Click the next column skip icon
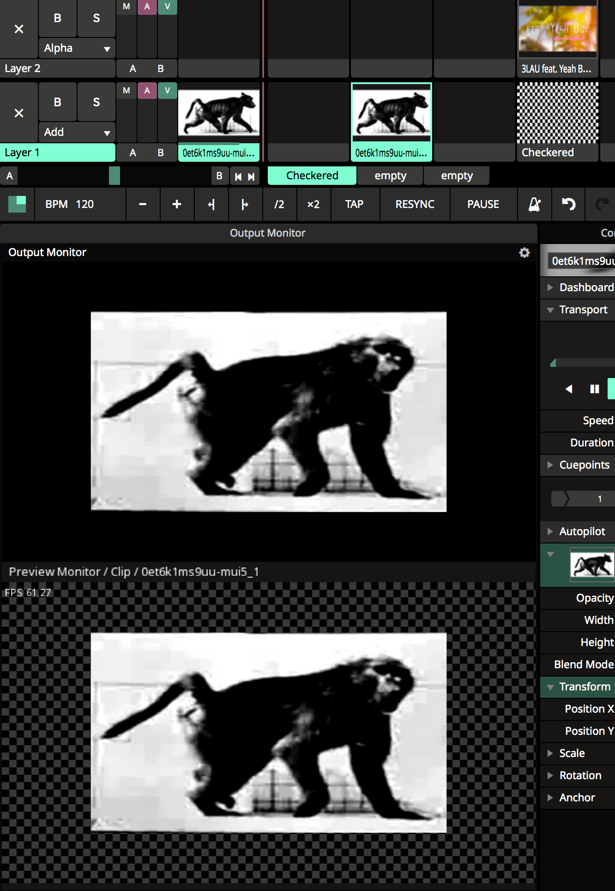Screen dimensions: 615x891 (x=251, y=177)
